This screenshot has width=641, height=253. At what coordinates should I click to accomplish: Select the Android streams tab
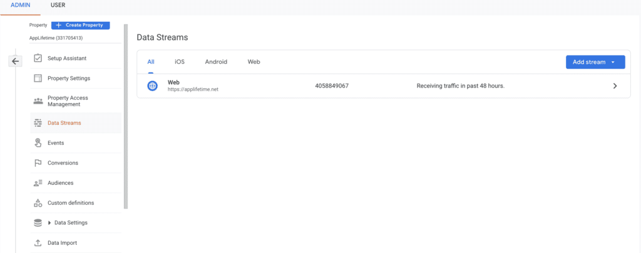point(216,62)
